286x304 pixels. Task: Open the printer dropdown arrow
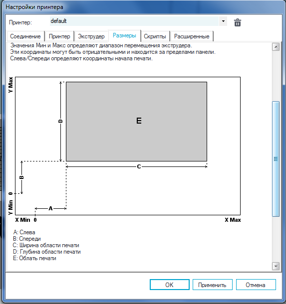point(223,21)
